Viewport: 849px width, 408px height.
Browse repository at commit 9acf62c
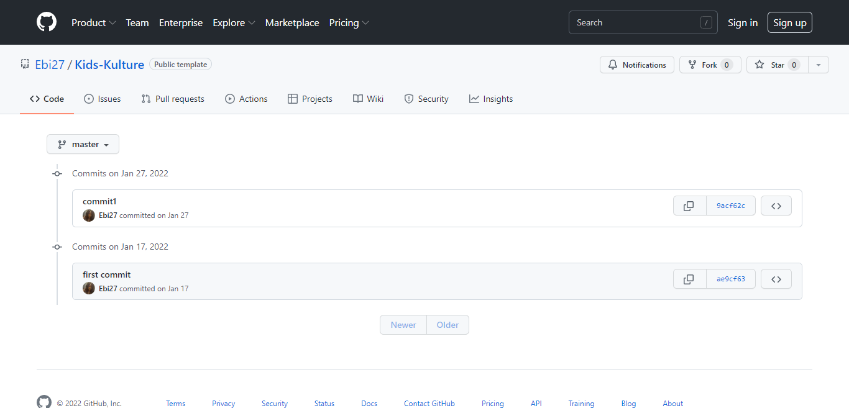[x=776, y=206]
